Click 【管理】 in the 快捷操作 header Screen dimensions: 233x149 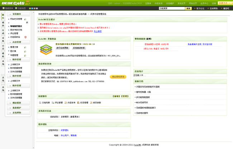(x=125, y=96)
